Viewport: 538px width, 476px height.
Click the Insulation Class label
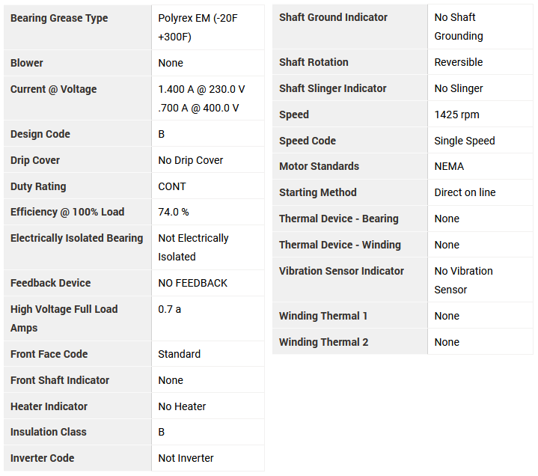click(49, 432)
